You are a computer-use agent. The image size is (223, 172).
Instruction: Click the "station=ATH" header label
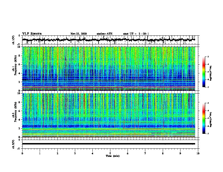[104, 34]
